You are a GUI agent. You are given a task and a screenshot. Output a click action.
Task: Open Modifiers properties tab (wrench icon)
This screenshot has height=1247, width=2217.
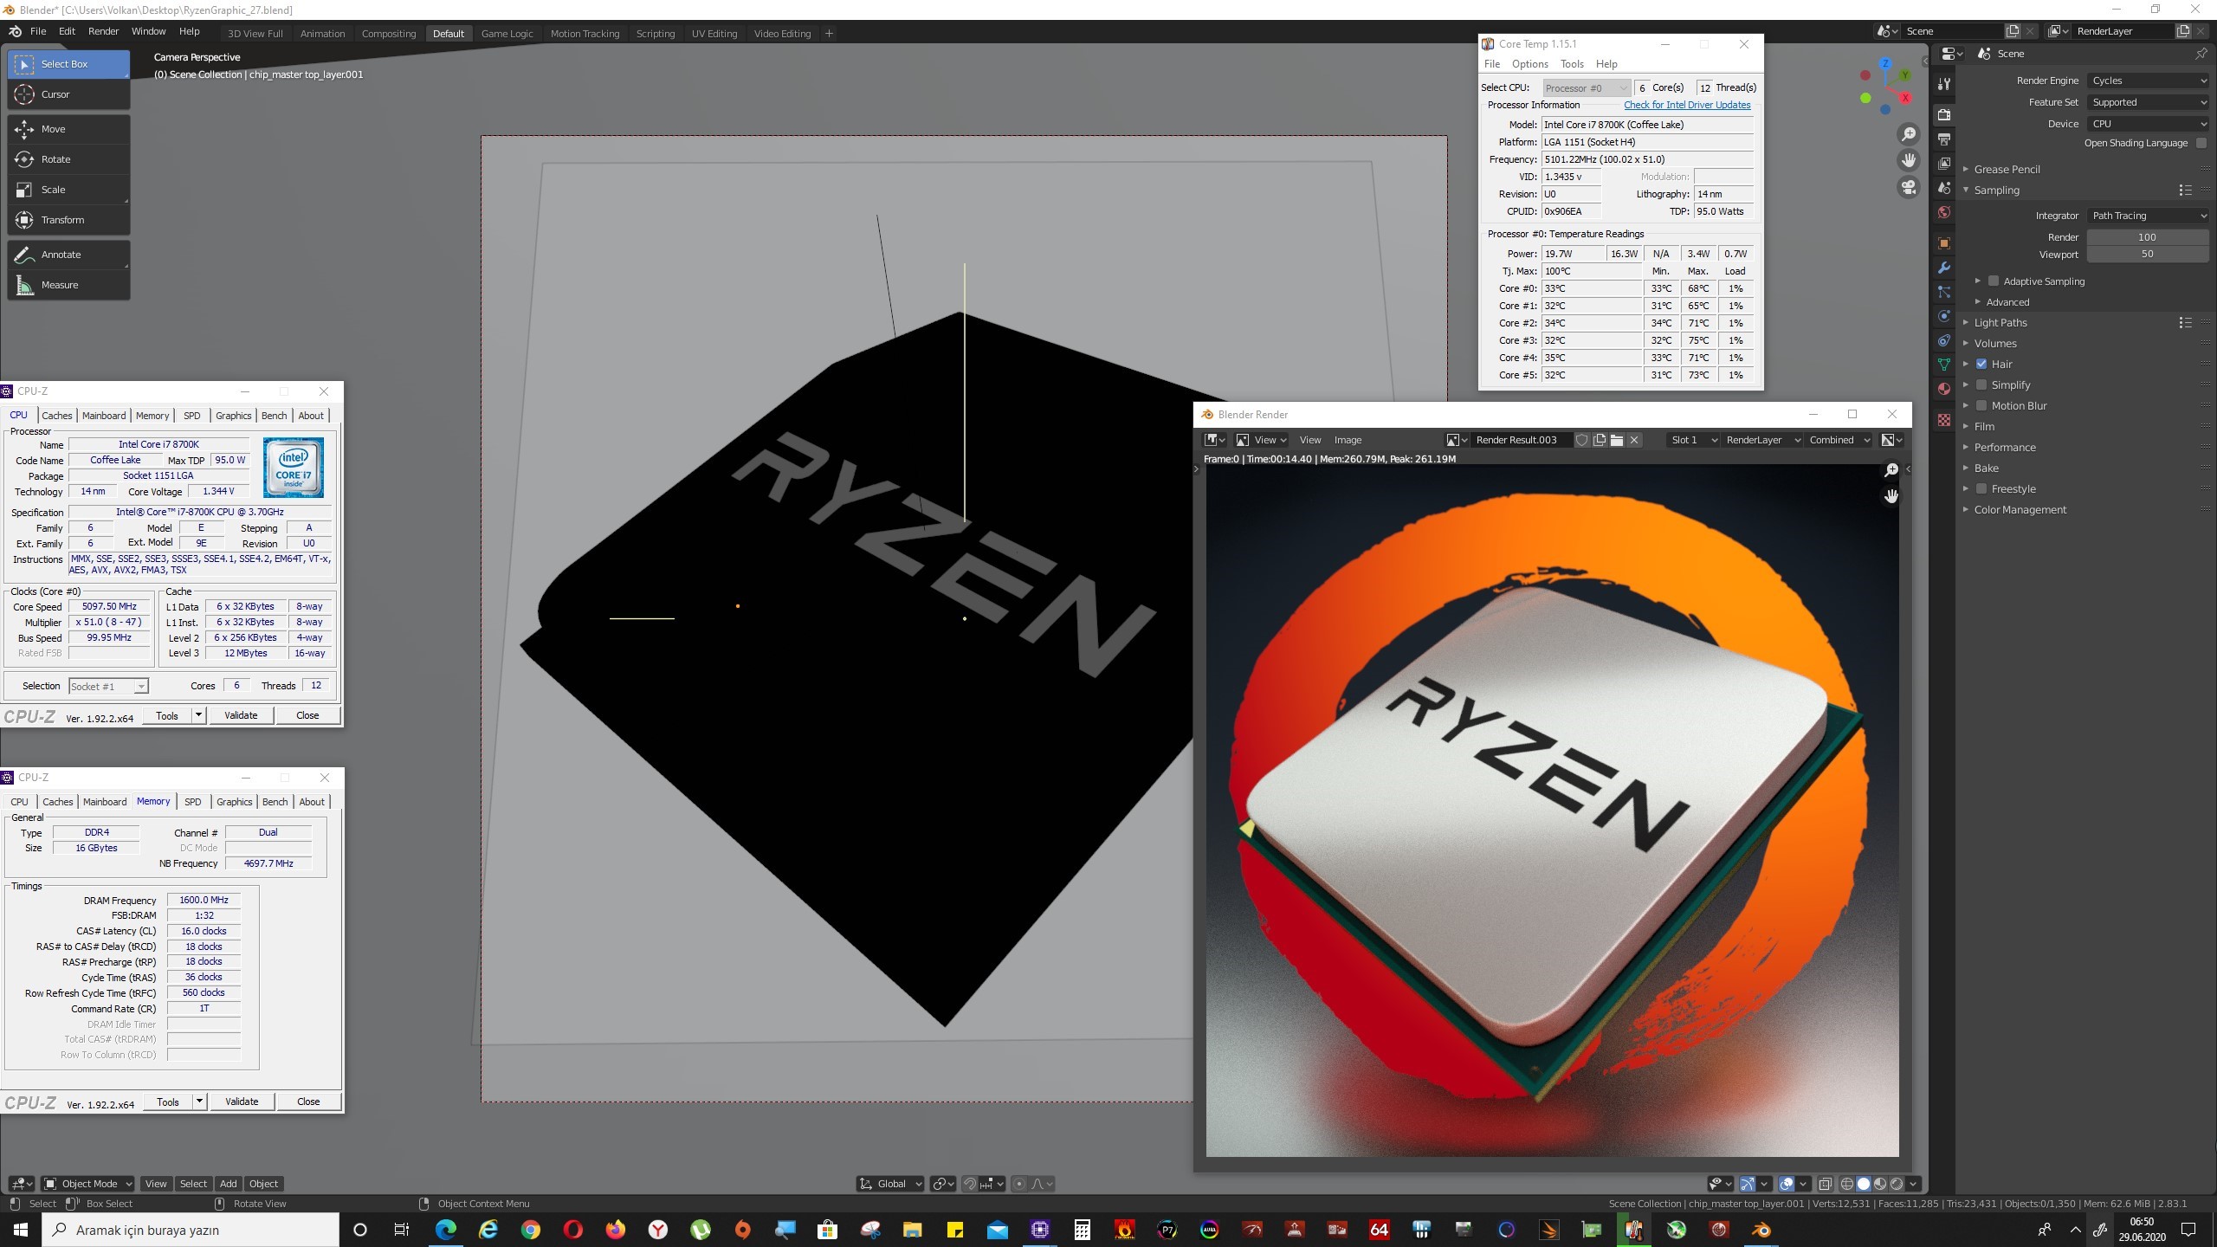click(1944, 268)
